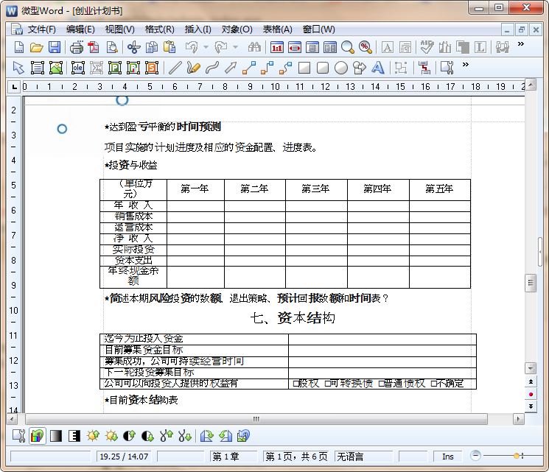This screenshot has height=472, width=549.
Task: Cut selection with the scissors icon
Action: (133, 47)
